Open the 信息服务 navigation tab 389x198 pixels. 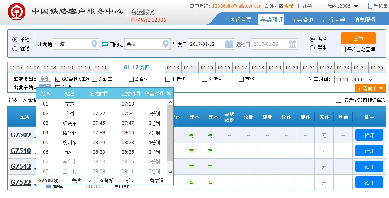point(365,20)
